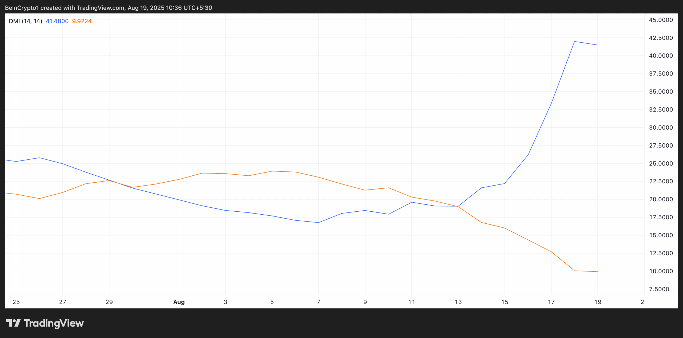Click the orange 9.9224 DMI value
Image resolution: width=683 pixels, height=338 pixels.
82,21
